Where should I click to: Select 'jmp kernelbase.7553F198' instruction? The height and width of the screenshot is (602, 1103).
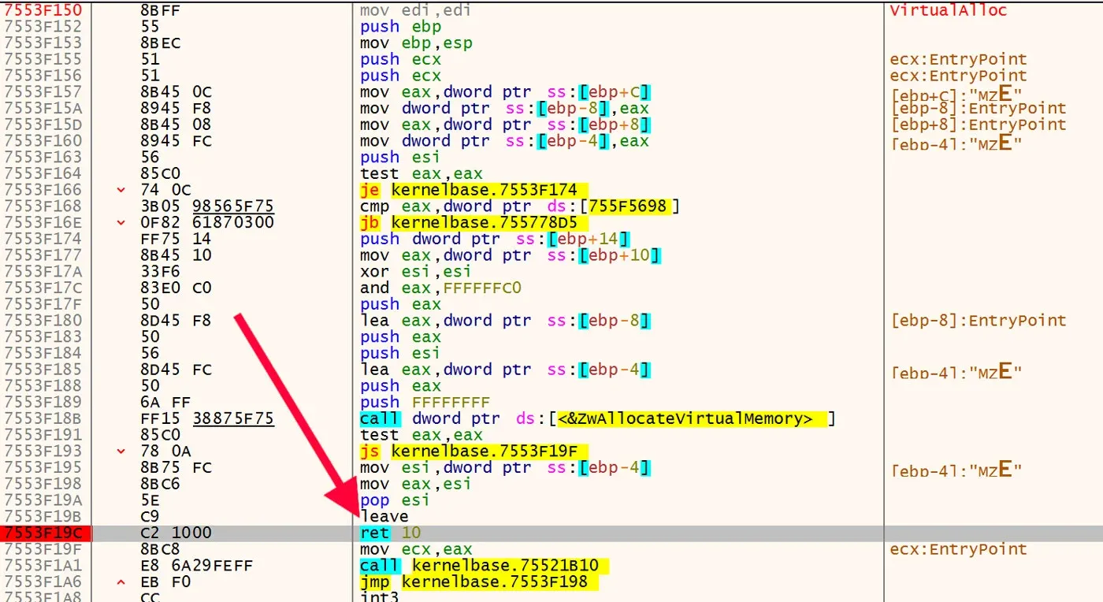[x=478, y=582]
